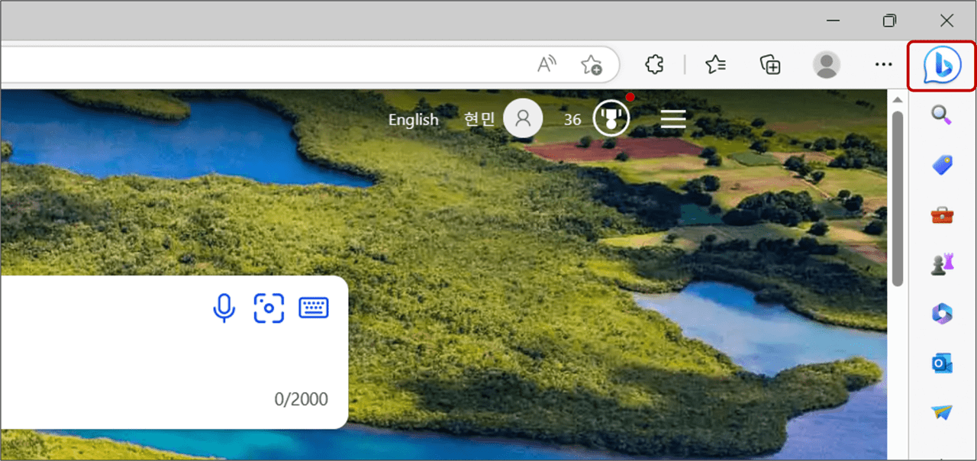Open the Shopping price tag sidebar icon
The height and width of the screenshot is (461, 977).
(942, 164)
